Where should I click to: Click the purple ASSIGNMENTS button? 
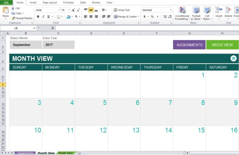click(189, 45)
